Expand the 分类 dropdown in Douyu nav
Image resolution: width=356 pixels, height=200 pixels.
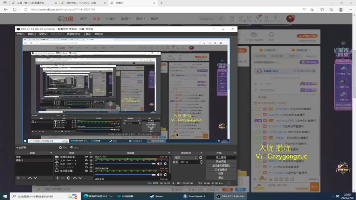pos(110,19)
